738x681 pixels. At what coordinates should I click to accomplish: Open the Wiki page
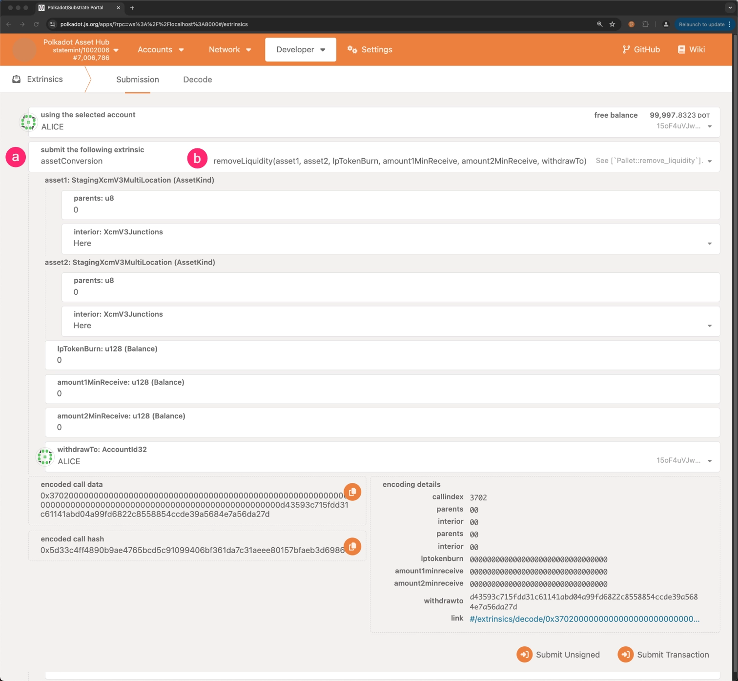click(x=691, y=50)
